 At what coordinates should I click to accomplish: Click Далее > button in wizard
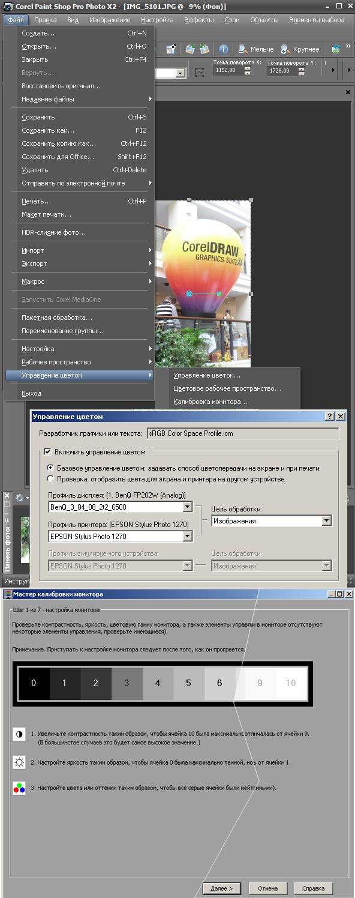click(221, 888)
